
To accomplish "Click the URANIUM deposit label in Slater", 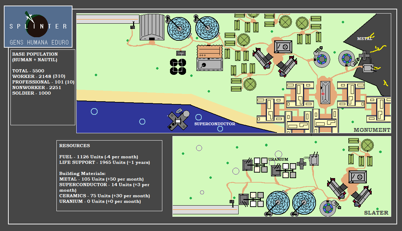I will pos(278,159).
